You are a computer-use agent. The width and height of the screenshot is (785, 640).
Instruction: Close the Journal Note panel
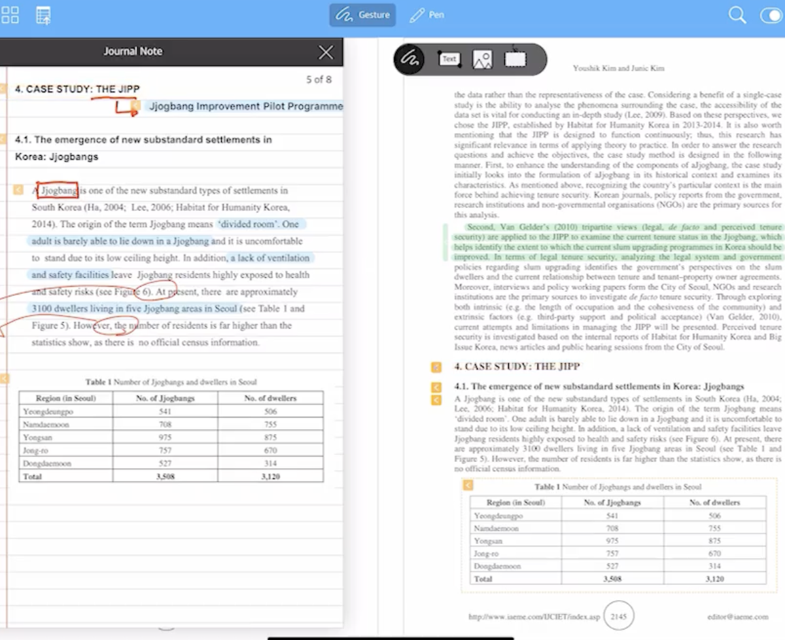[x=326, y=52]
